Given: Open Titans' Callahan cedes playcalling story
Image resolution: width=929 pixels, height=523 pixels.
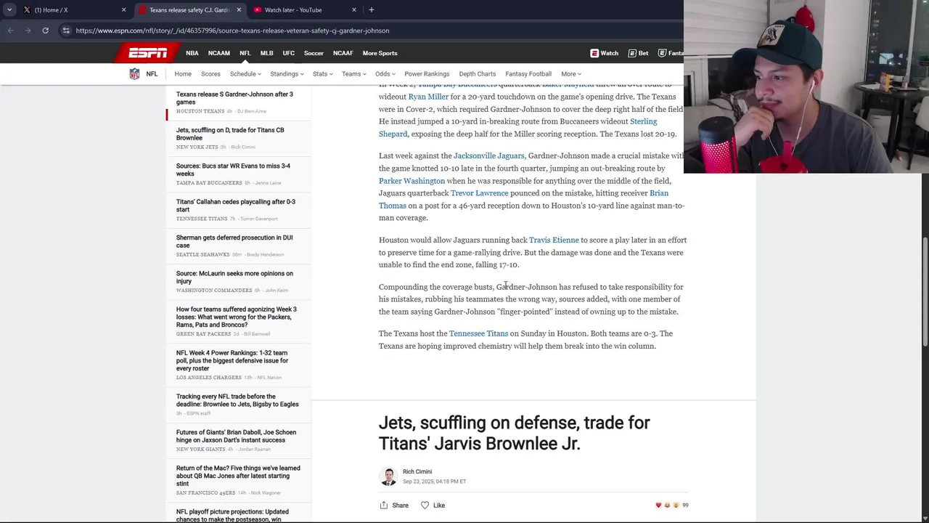Looking at the screenshot, I should tap(235, 206).
